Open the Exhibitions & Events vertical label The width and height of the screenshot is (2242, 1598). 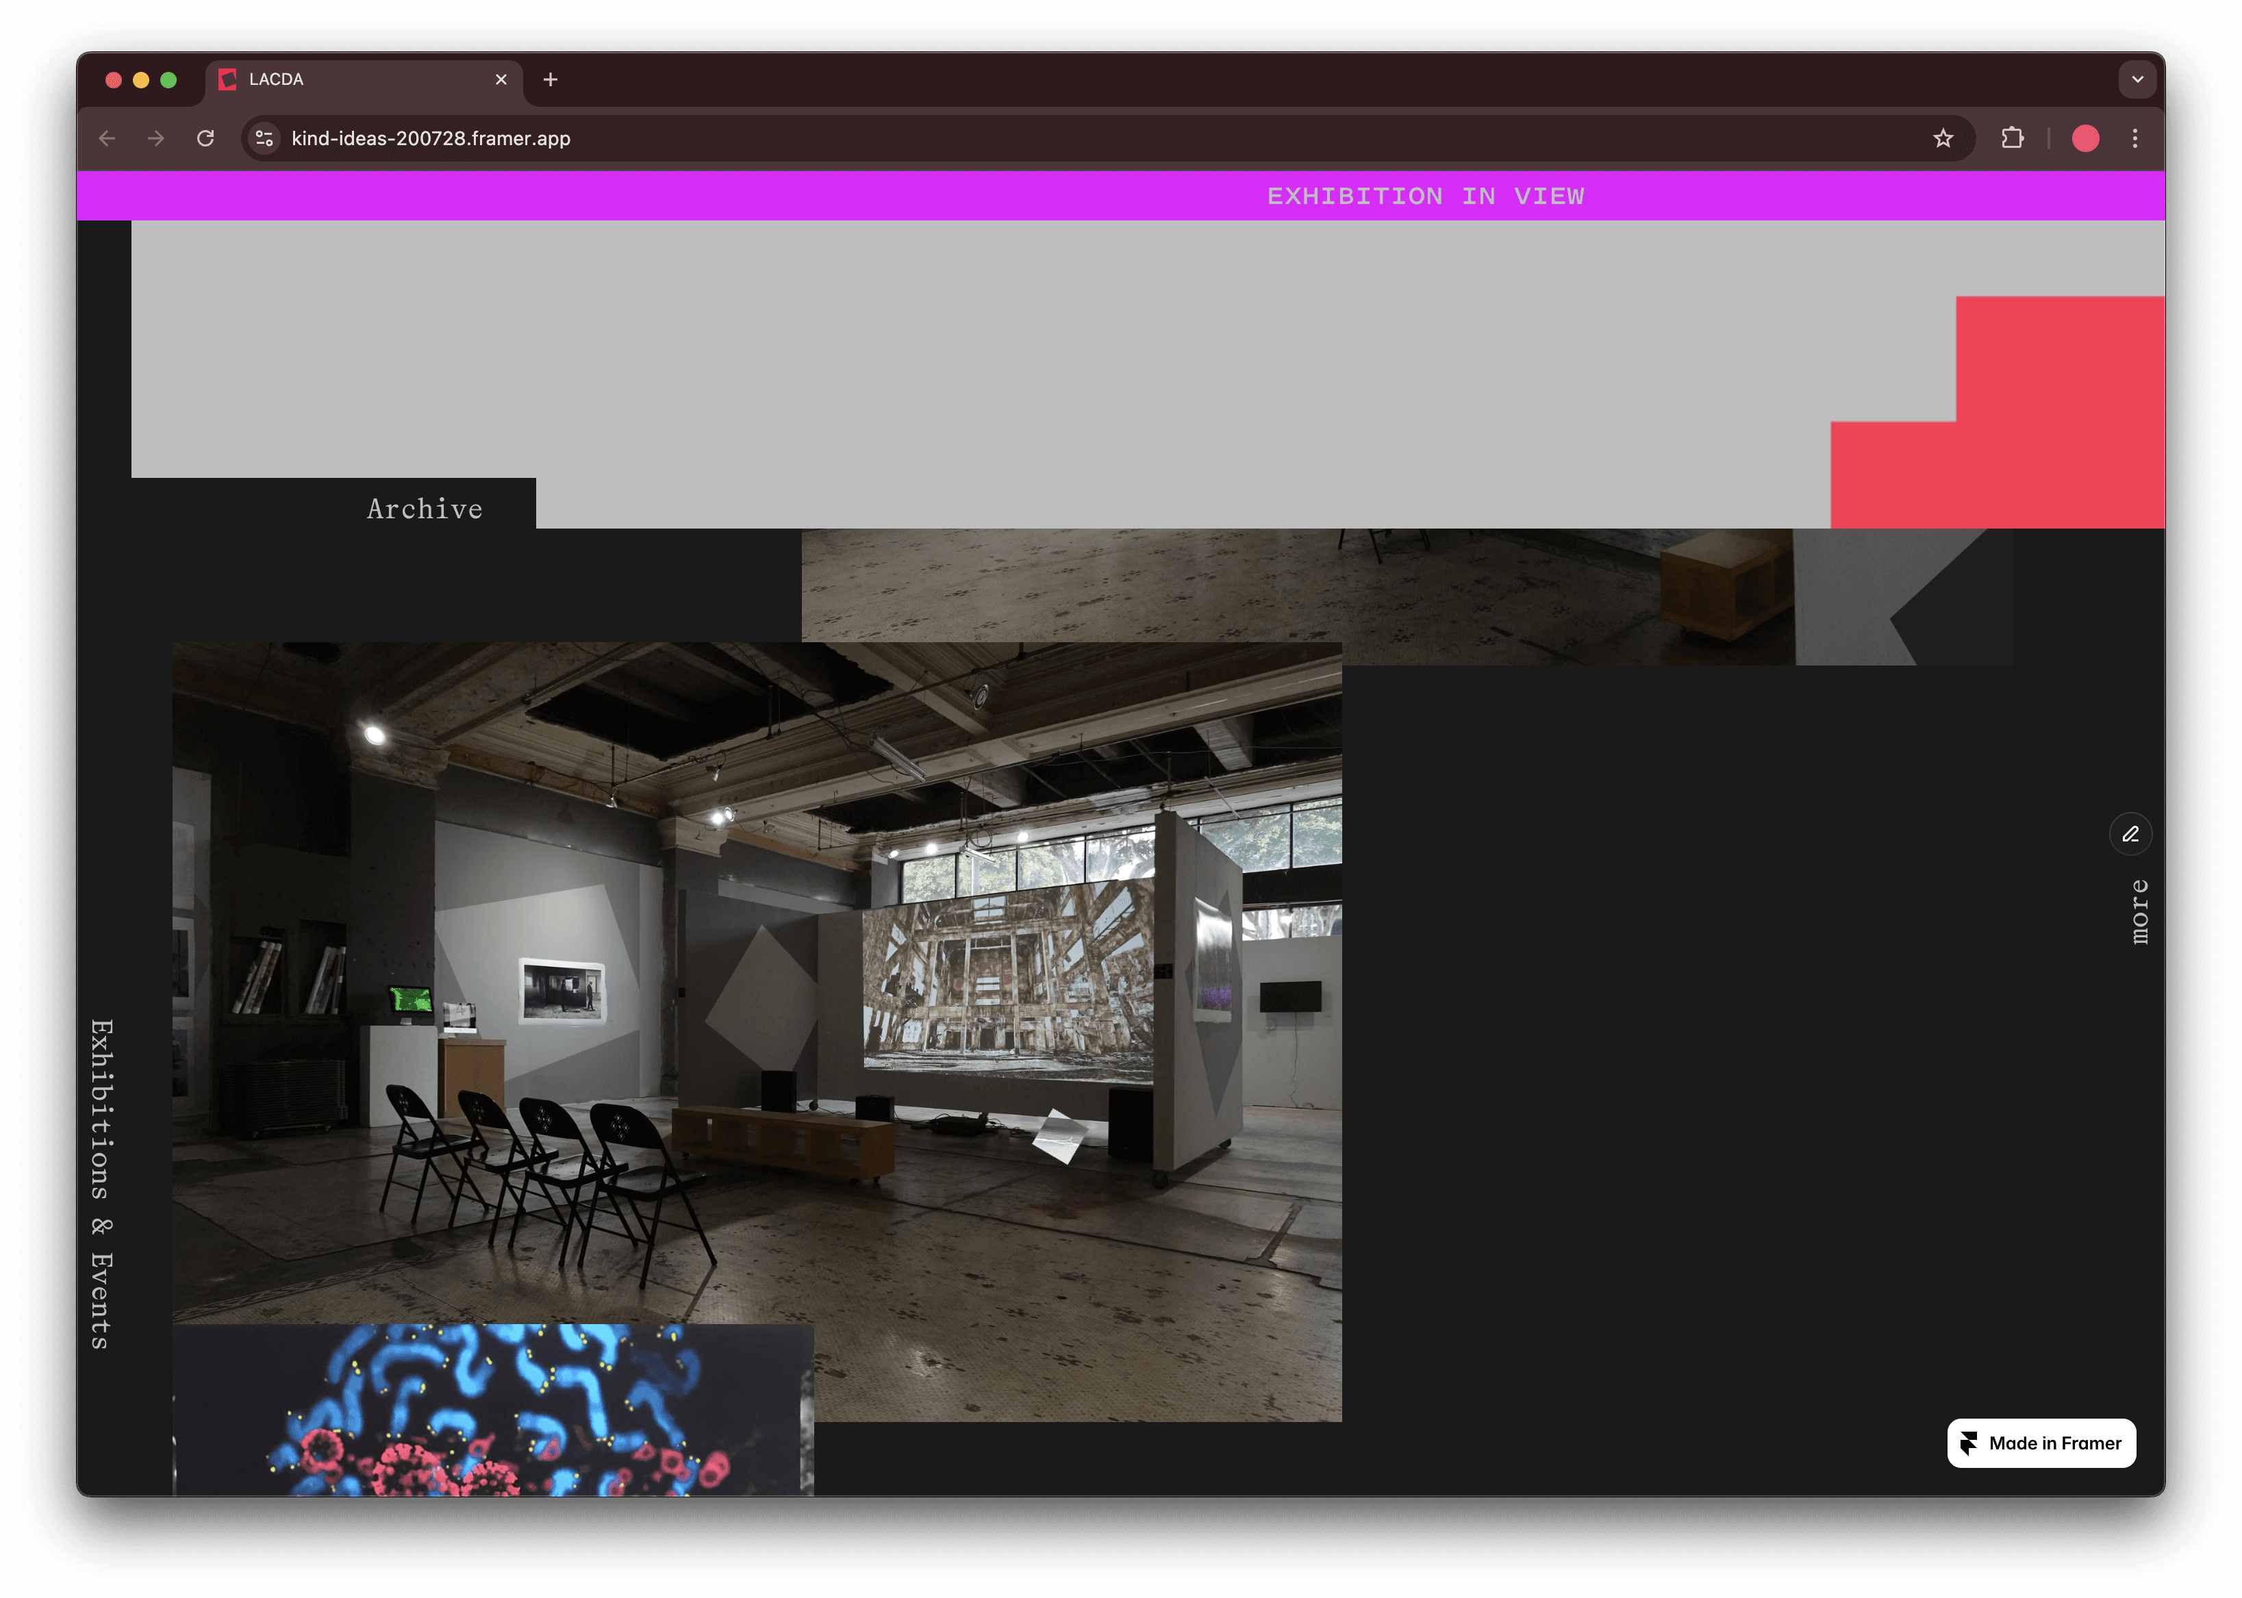[x=101, y=1184]
